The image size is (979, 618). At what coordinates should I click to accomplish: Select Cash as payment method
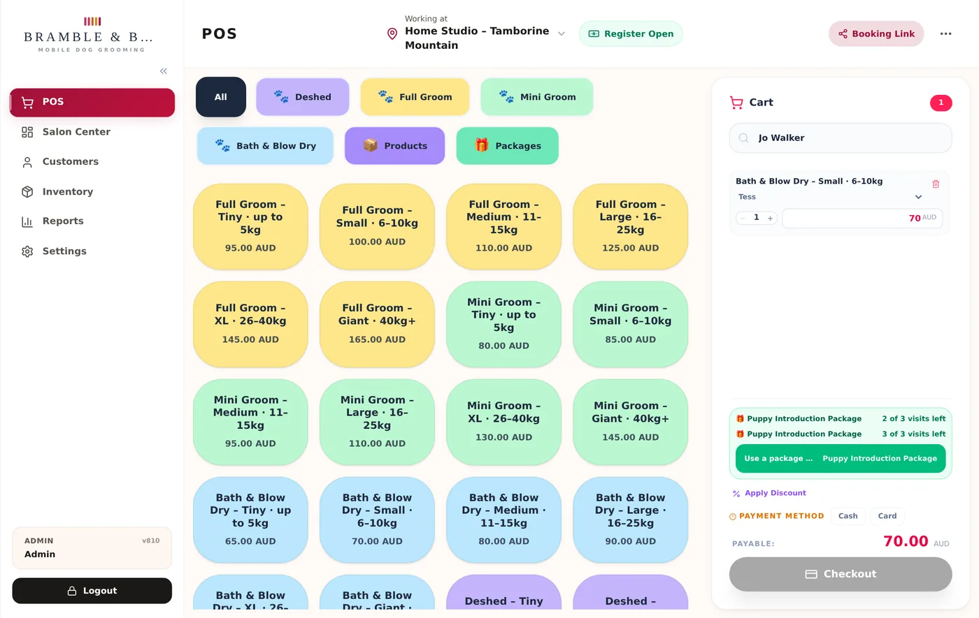point(848,516)
